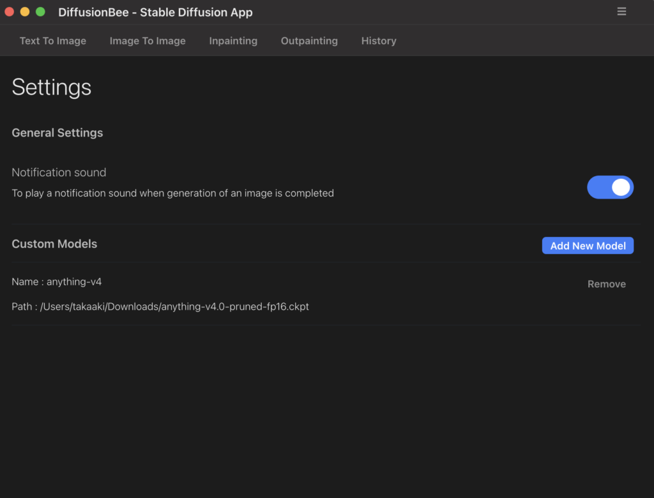
Task: Open the Image To Image tab
Action: pyautogui.click(x=148, y=41)
